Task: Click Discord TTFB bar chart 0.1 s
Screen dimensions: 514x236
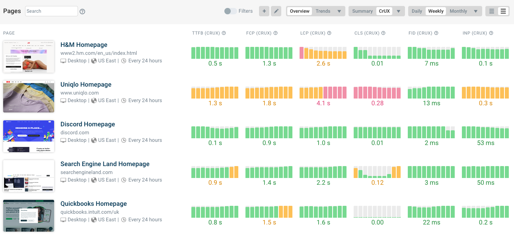Action: (215, 132)
